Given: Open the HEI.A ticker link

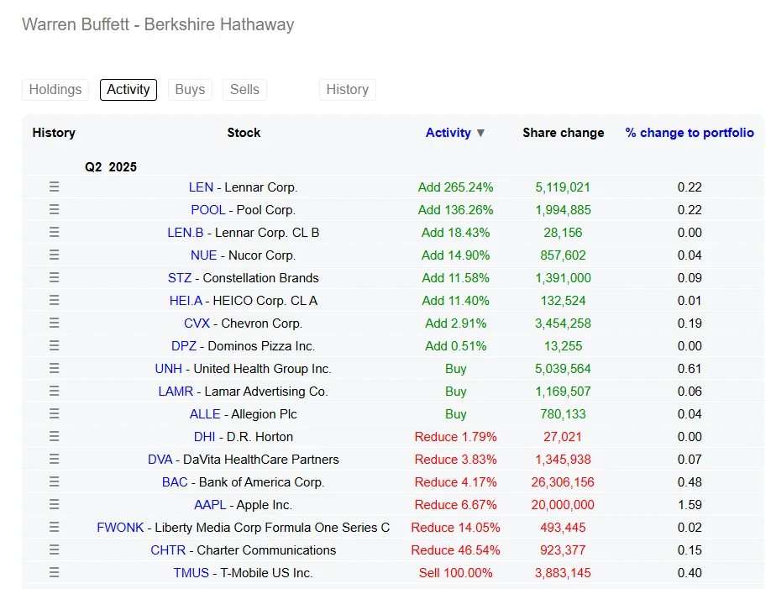Looking at the screenshot, I should (x=186, y=301).
